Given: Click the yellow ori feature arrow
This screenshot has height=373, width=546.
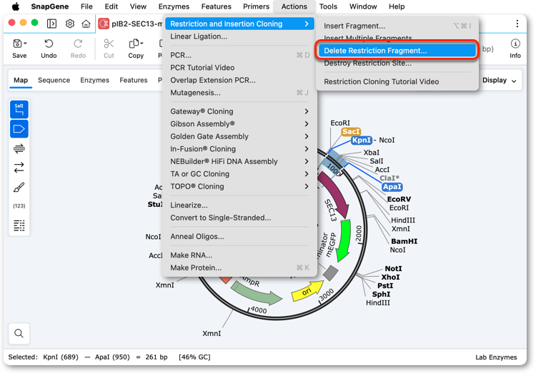Looking at the screenshot, I should (307, 291).
